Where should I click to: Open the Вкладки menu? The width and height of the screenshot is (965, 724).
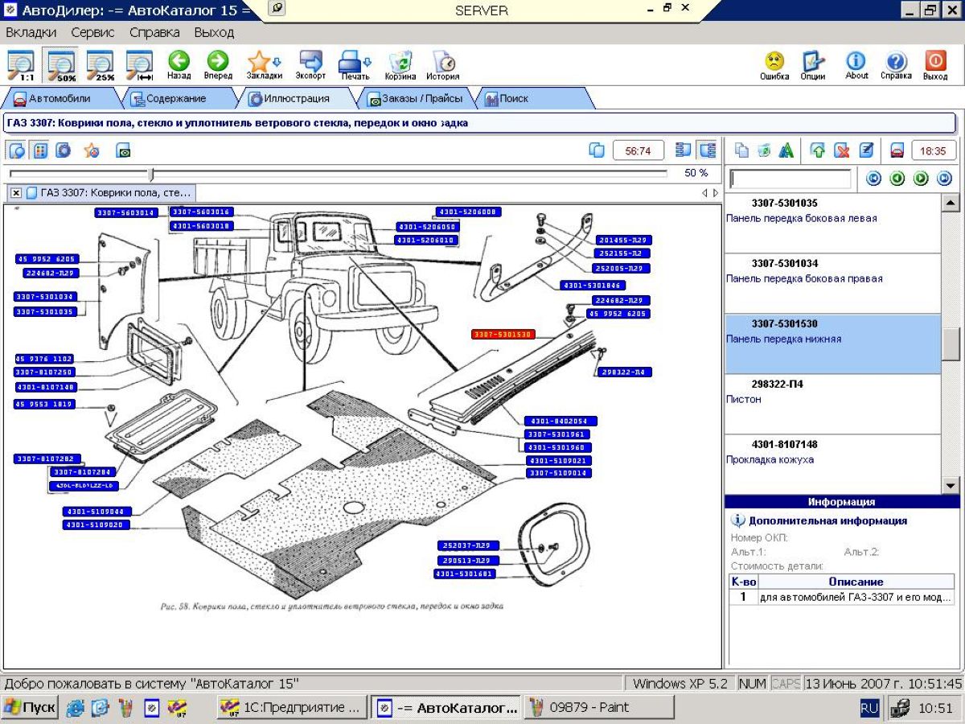tap(31, 33)
